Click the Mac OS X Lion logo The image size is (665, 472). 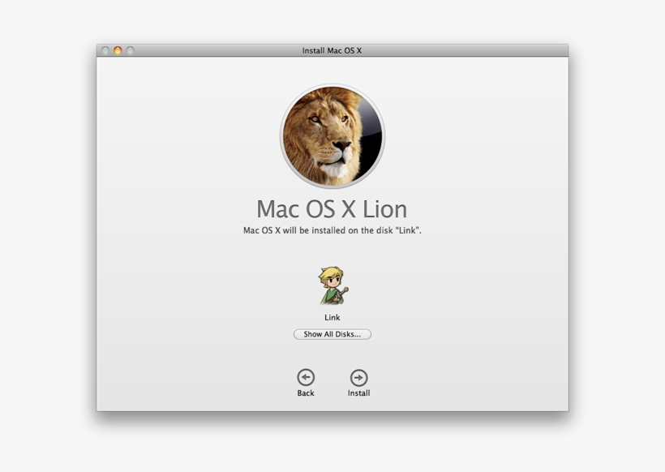(x=332, y=135)
